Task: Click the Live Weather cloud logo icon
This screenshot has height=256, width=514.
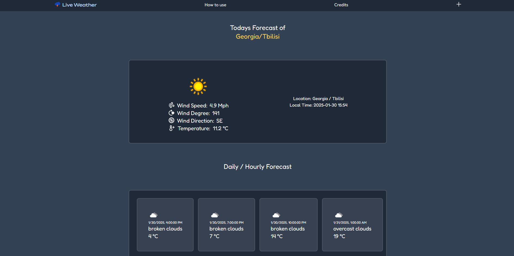Action: tap(57, 4)
